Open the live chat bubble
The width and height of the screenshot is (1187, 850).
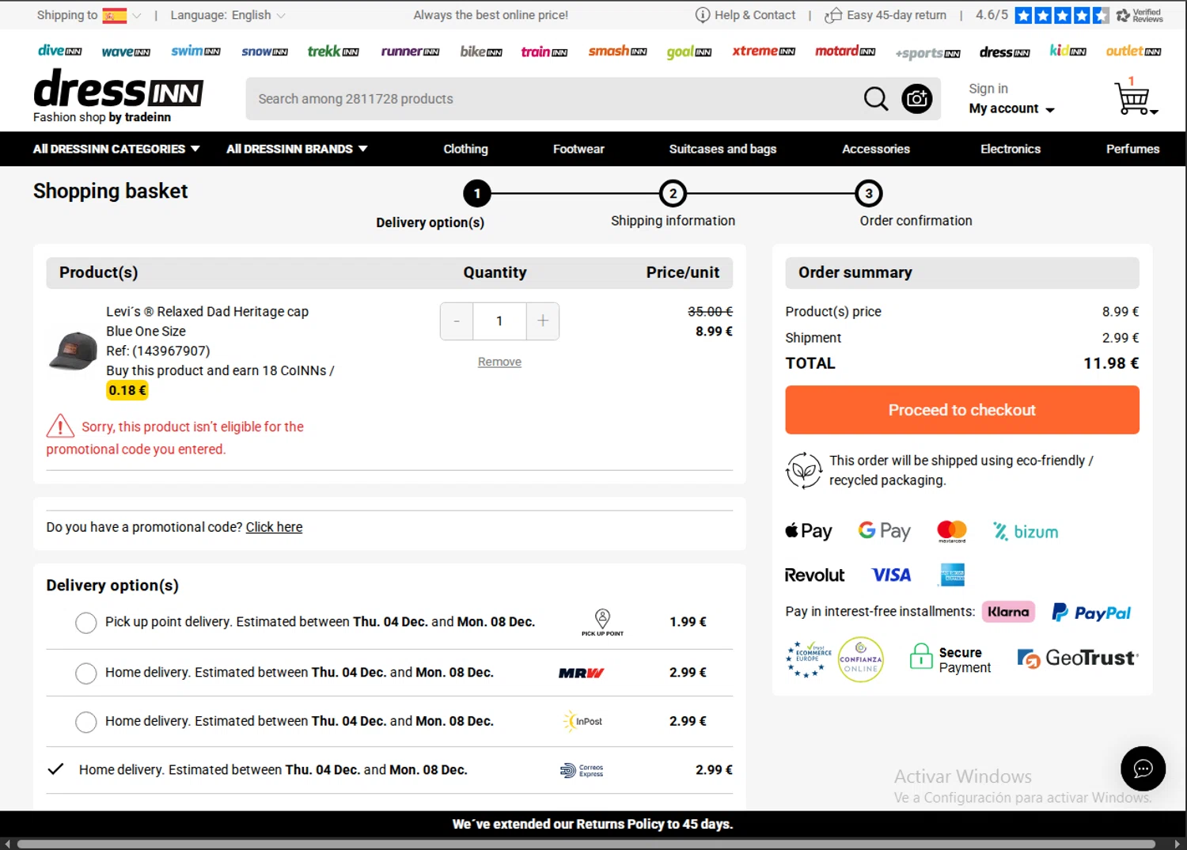click(x=1143, y=768)
